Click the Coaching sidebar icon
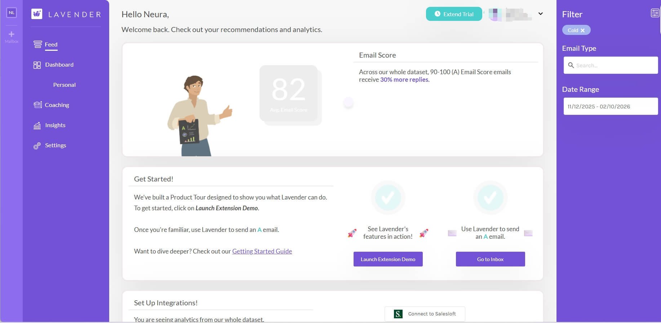This screenshot has height=323, width=661. [37, 105]
